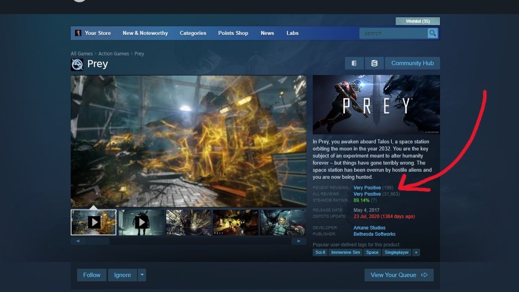Click the depots update date 23 Jul, 2020

tap(384, 216)
